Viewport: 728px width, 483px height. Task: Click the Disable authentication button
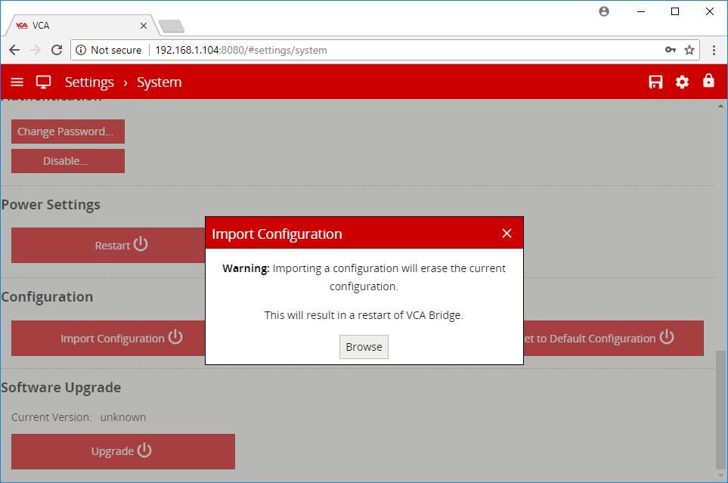[67, 160]
